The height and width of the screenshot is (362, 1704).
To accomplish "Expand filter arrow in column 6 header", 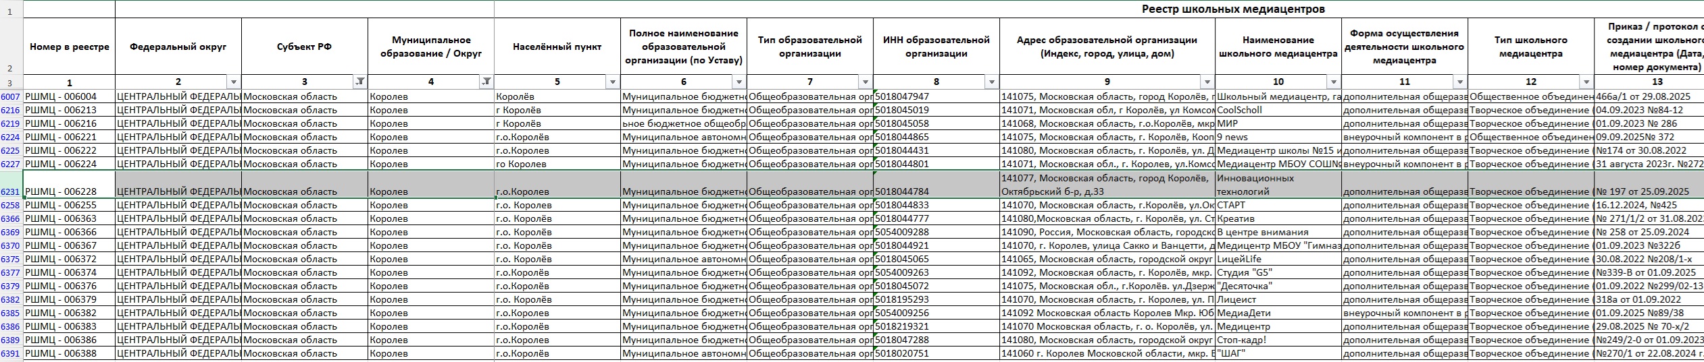I will tap(739, 82).
